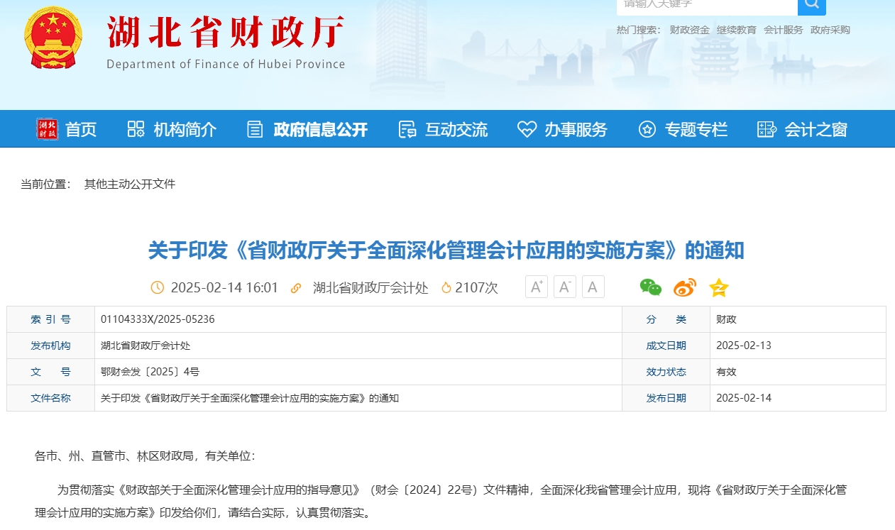Image resolution: width=895 pixels, height=530 pixels.
Task: Click the clock icon by publish time
Action: coord(158,287)
